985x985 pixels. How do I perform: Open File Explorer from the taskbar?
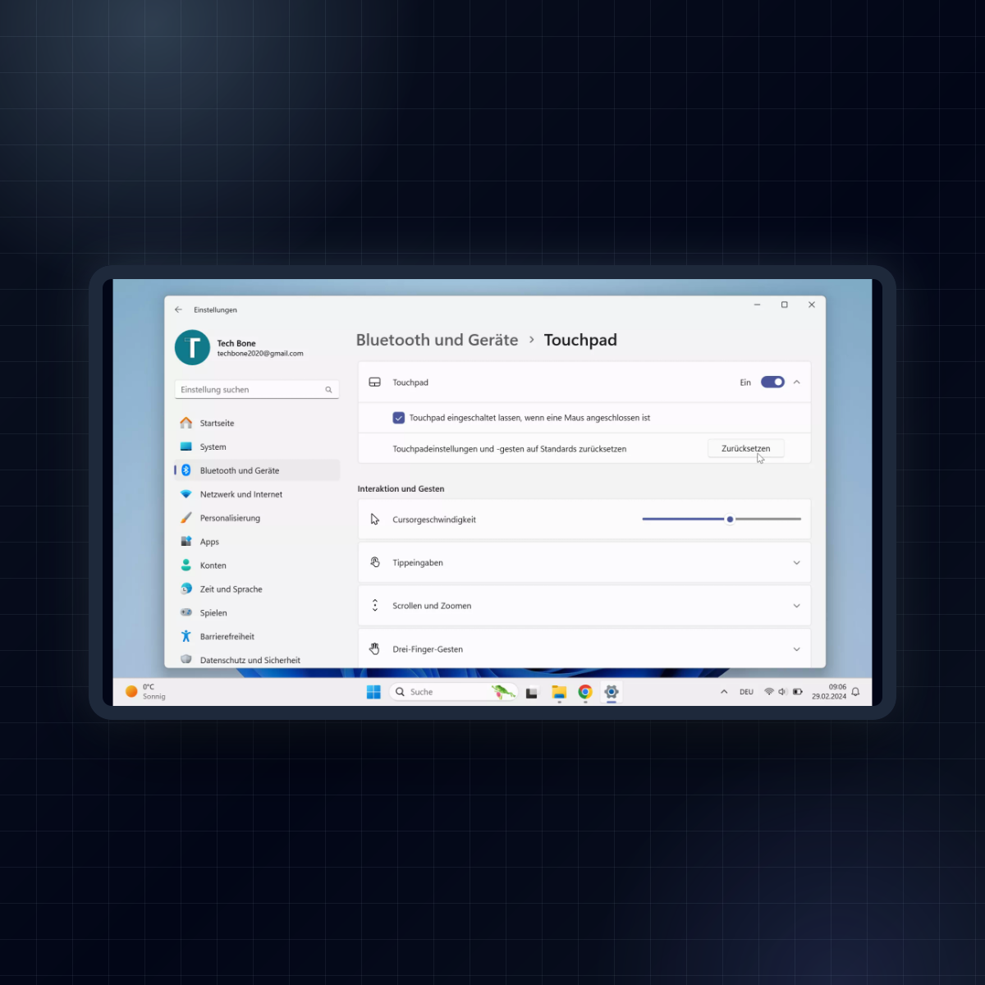559,692
